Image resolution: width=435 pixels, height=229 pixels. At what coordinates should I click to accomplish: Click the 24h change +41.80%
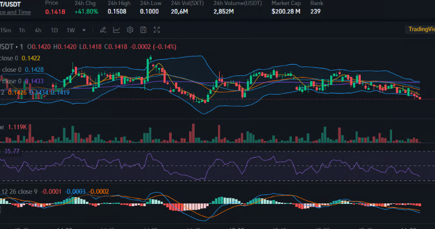[x=86, y=12]
